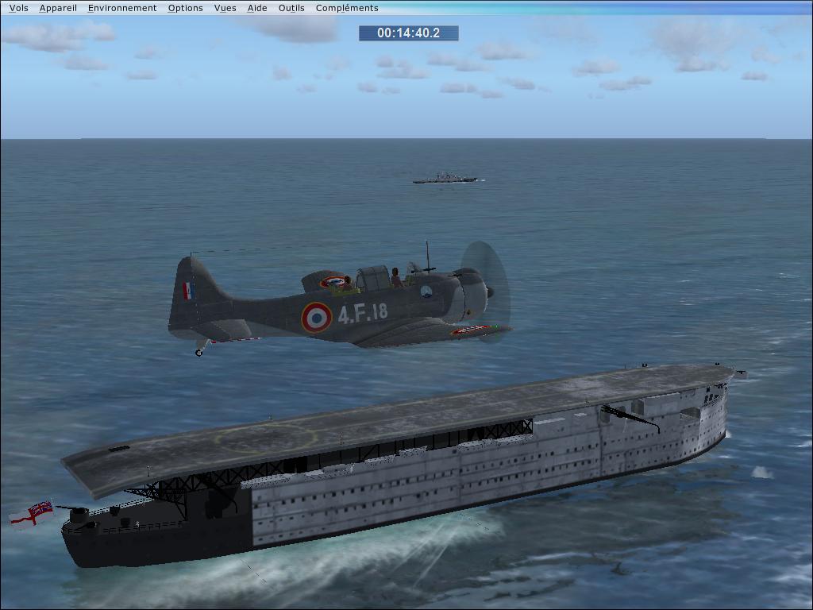The image size is (813, 610).
Task: Click the distant ship near the horizon
Action: (x=446, y=179)
